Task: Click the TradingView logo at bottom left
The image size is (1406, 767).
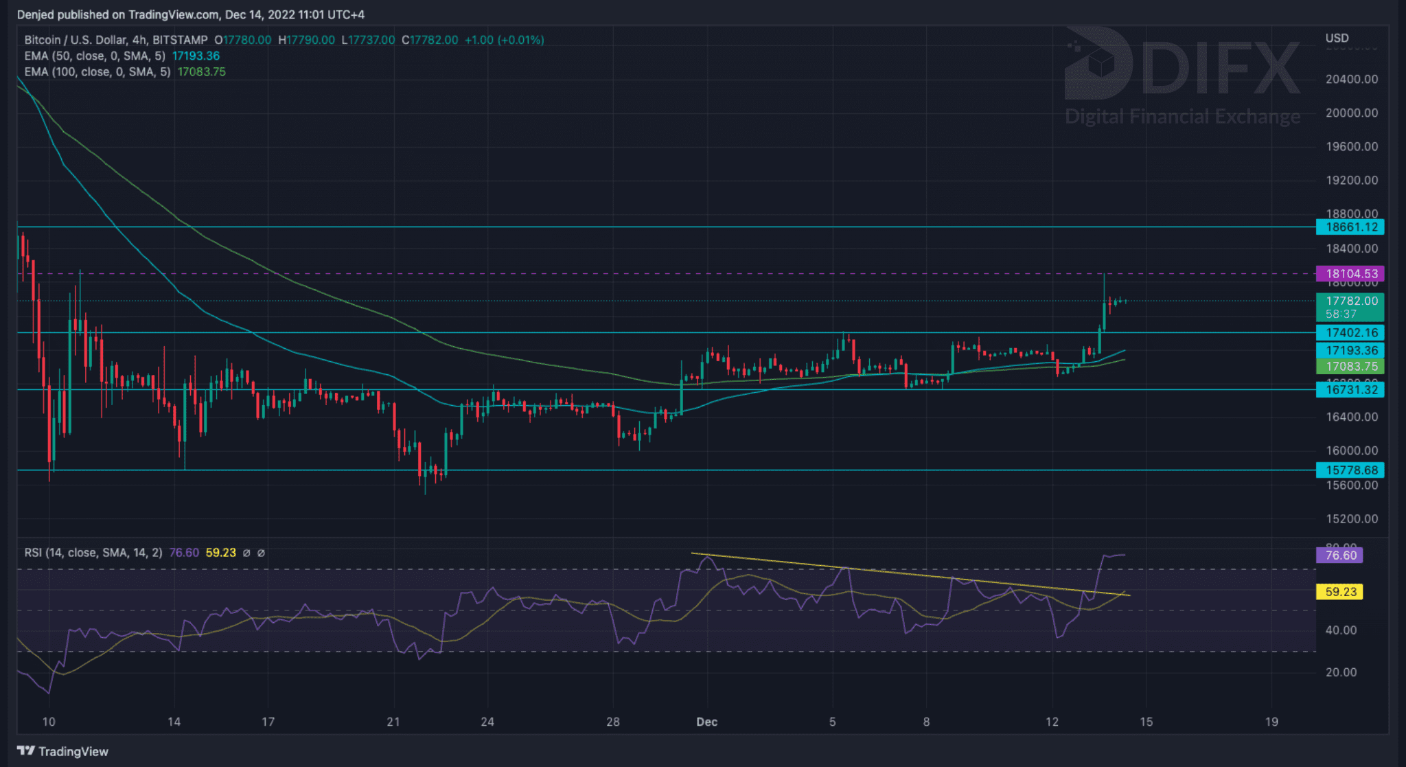Action: click(62, 751)
